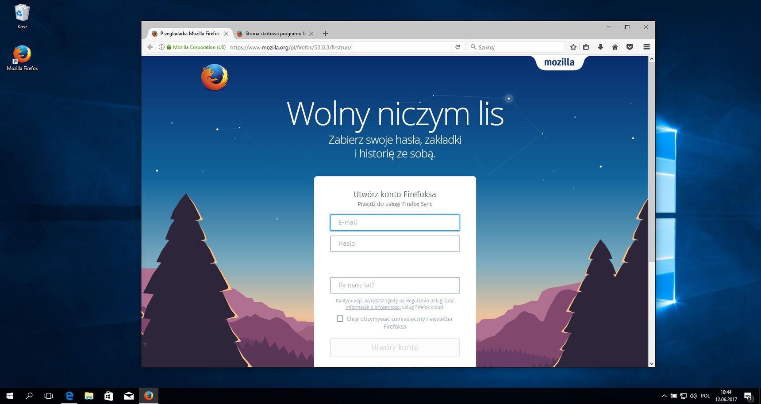Save page to Pocket

coord(630,47)
